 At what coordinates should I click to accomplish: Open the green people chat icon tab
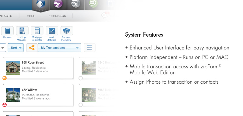pos(93,4)
